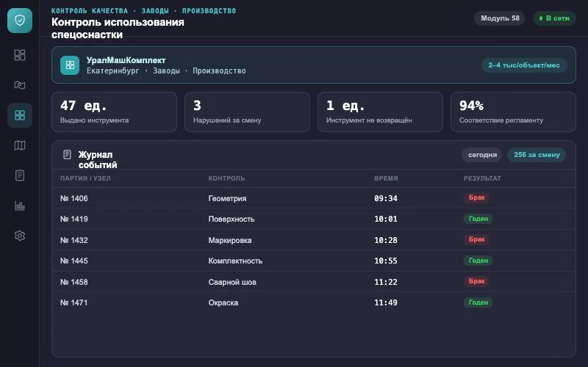Click the 10:28 time value

386,240
